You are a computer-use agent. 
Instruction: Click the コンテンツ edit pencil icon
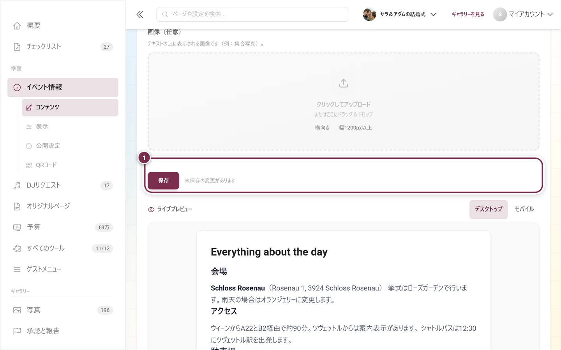click(29, 107)
